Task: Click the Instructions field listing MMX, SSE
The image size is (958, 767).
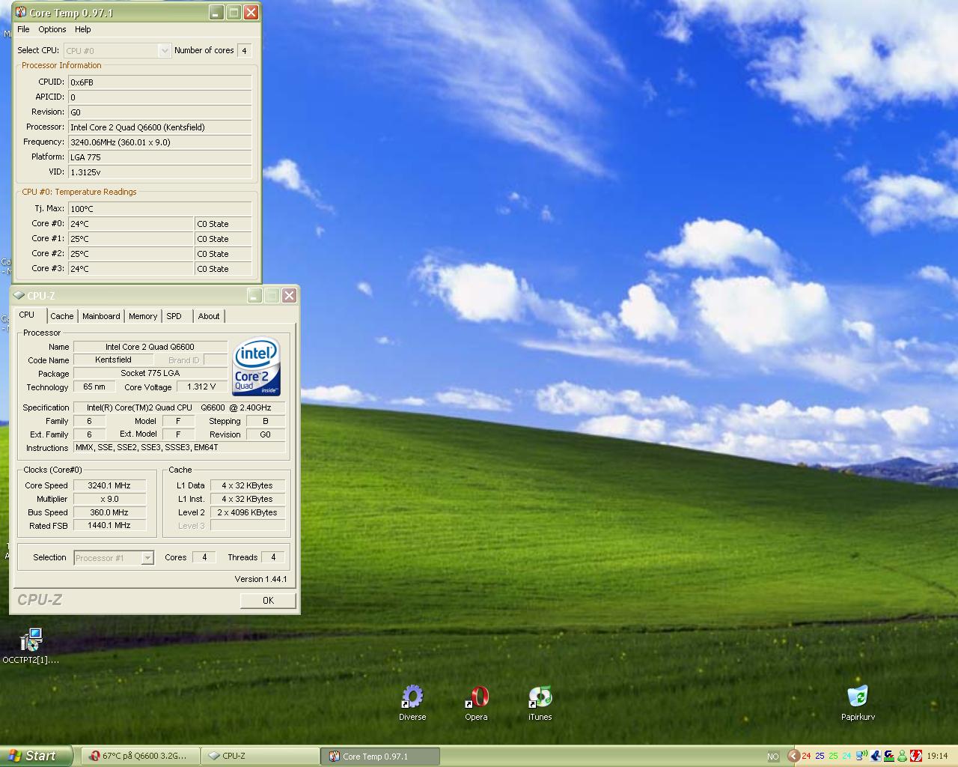Action: click(180, 447)
